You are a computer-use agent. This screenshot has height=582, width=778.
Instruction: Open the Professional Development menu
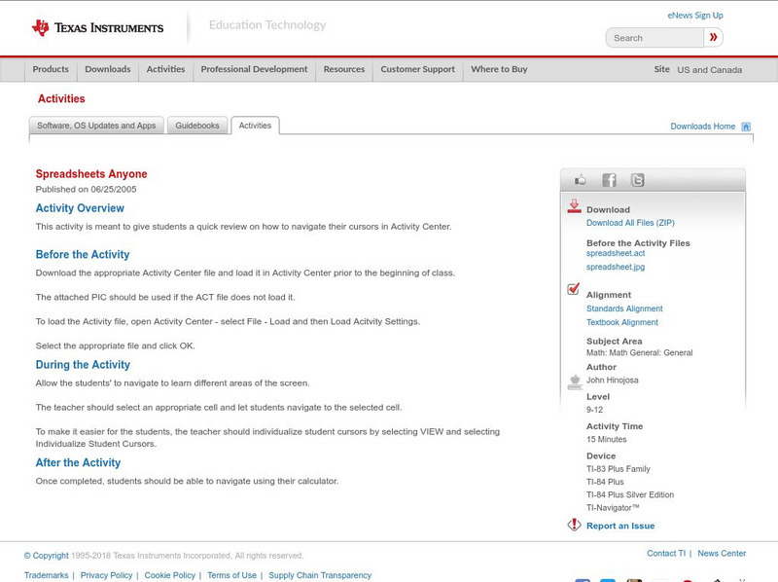pos(254,69)
